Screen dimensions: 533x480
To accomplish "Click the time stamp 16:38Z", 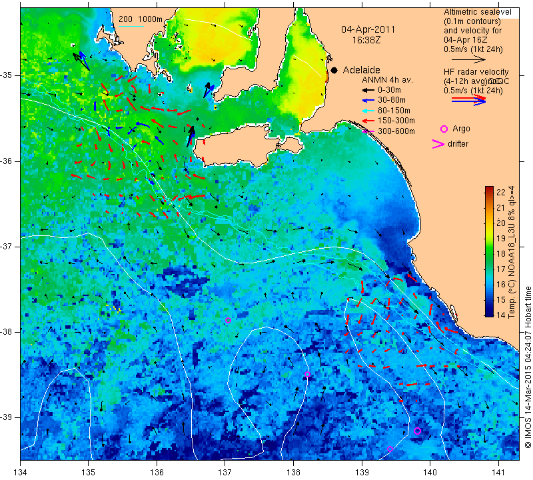I will pos(366,40).
